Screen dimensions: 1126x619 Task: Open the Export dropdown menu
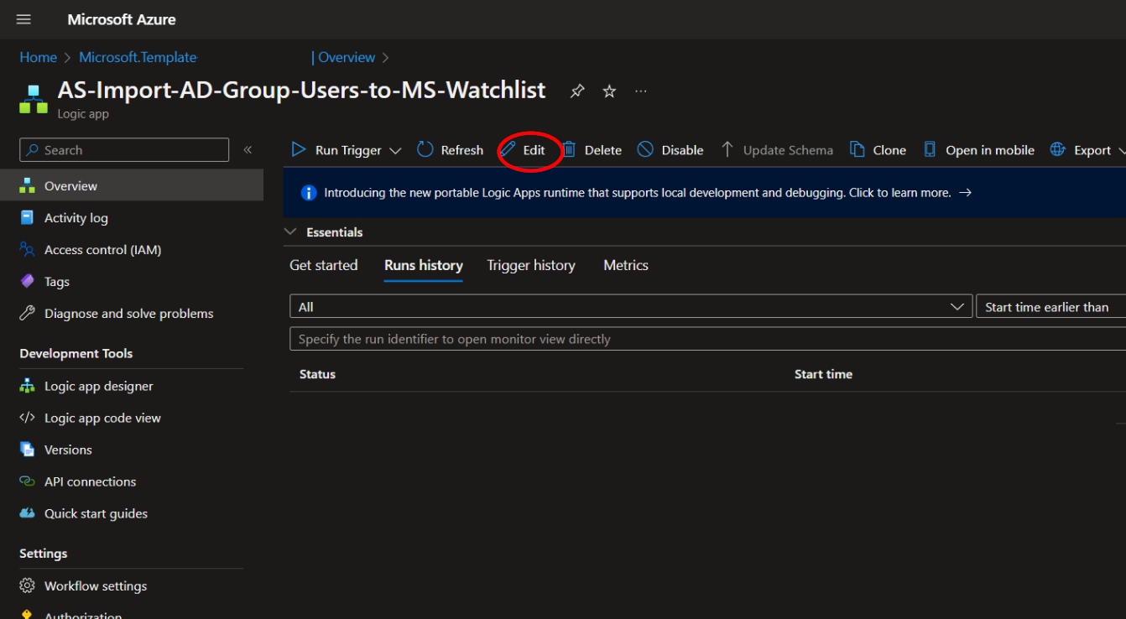(x=1121, y=151)
